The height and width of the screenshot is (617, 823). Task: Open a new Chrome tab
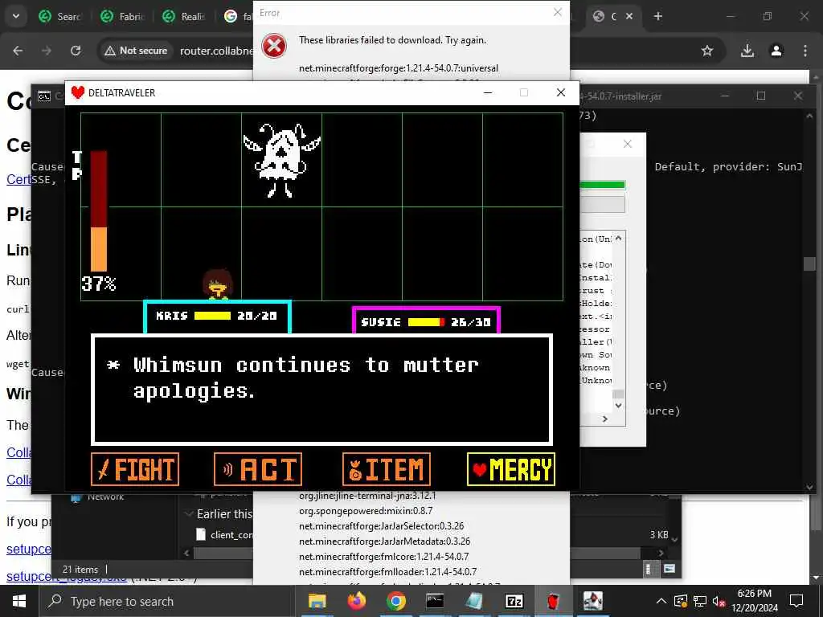pyautogui.click(x=658, y=16)
